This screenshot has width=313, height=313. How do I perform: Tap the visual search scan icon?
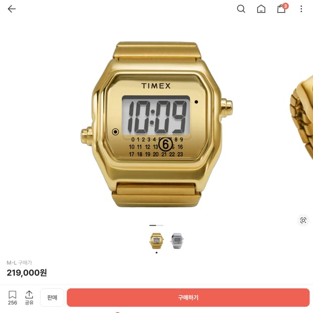pos(303,221)
